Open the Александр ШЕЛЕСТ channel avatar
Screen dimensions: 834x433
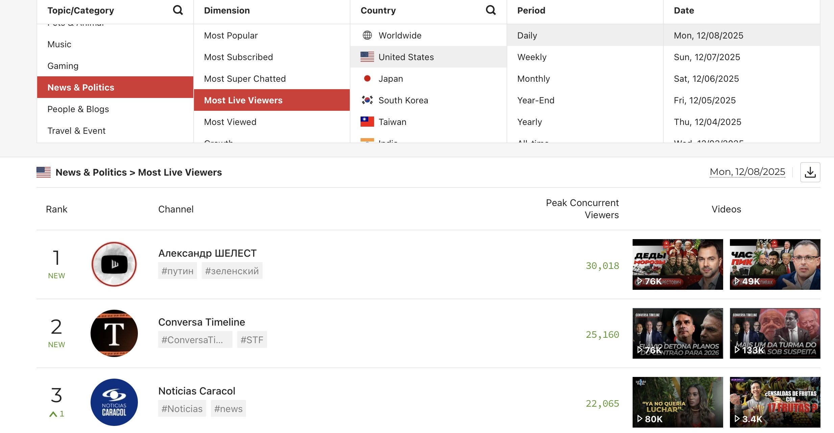[114, 264]
